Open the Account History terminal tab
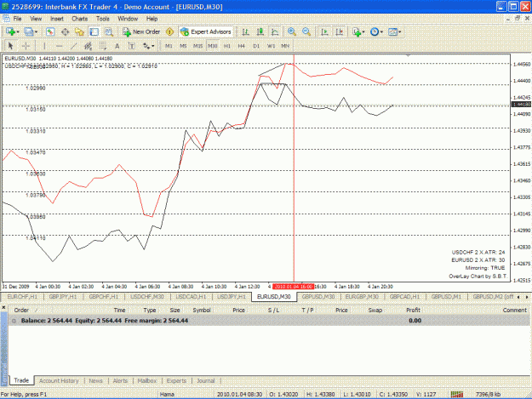The width and height of the screenshot is (532, 399). pyautogui.click(x=59, y=380)
